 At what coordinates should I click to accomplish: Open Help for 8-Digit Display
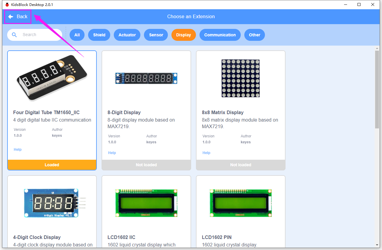pos(112,153)
